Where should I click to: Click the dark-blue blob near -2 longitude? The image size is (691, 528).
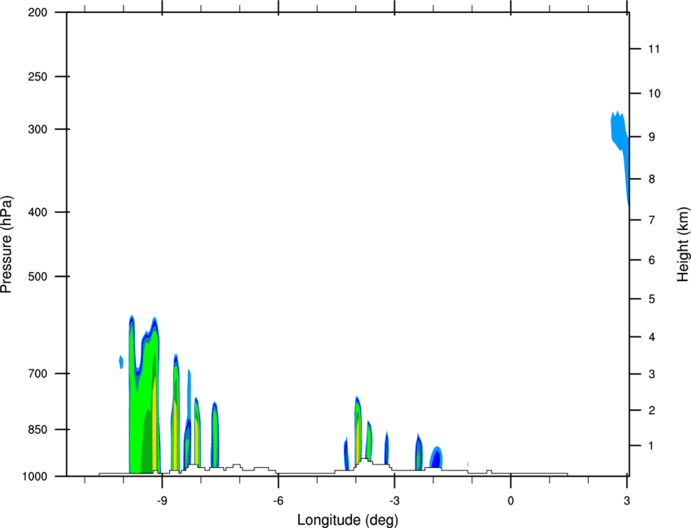pyautogui.click(x=437, y=457)
